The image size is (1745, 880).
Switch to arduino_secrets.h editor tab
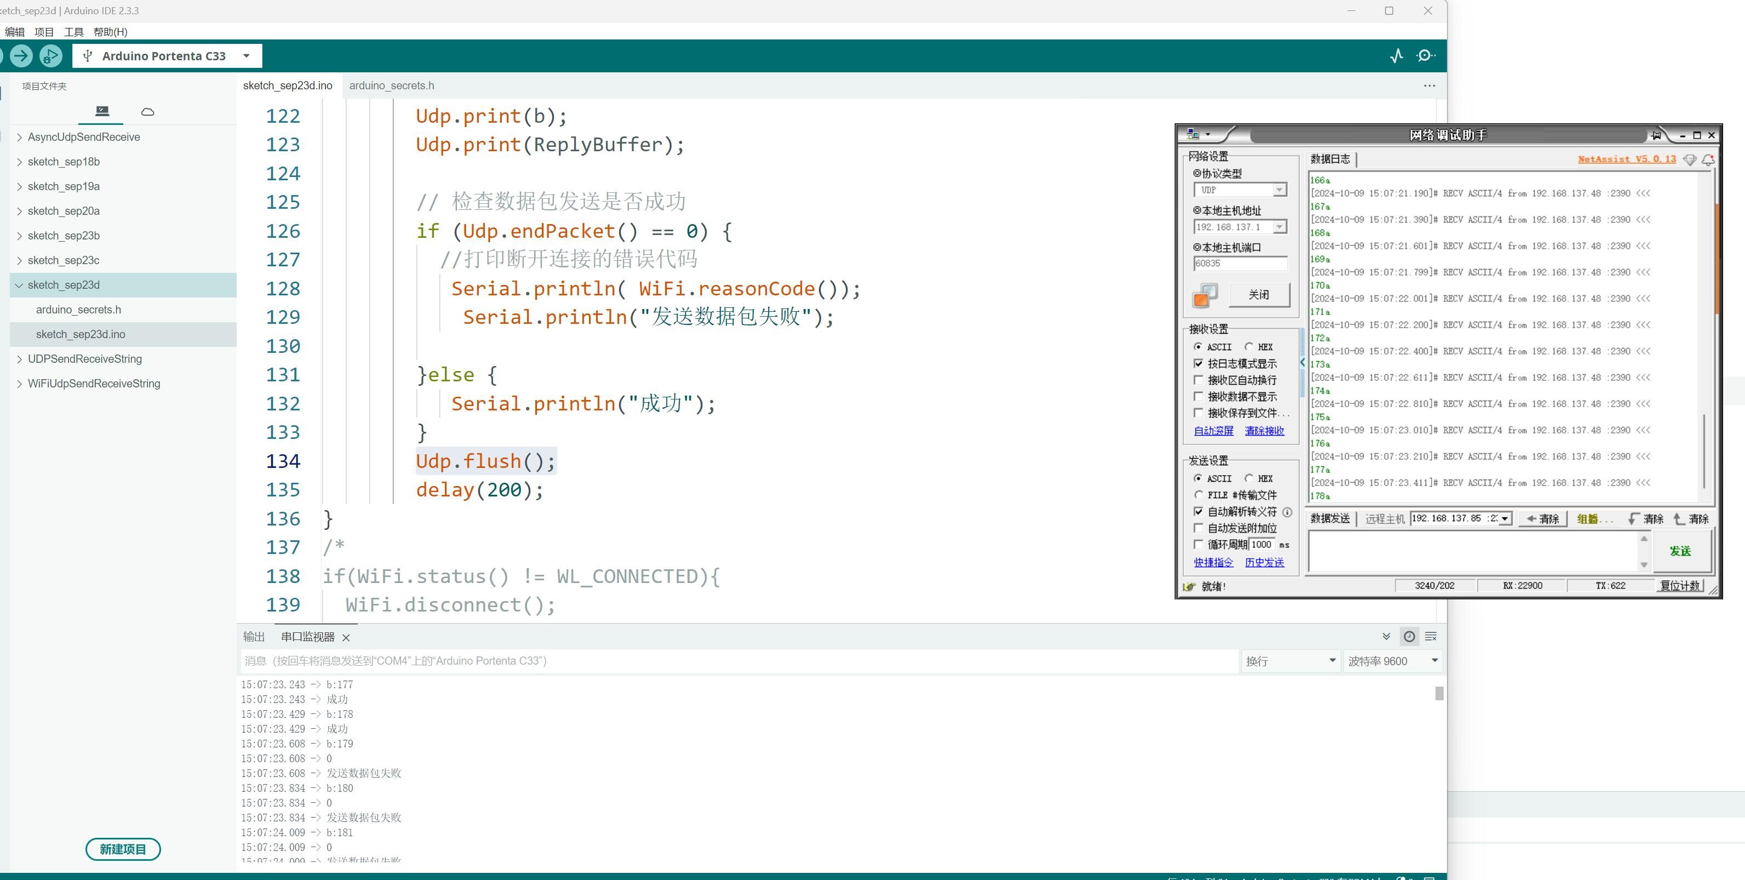click(x=392, y=85)
